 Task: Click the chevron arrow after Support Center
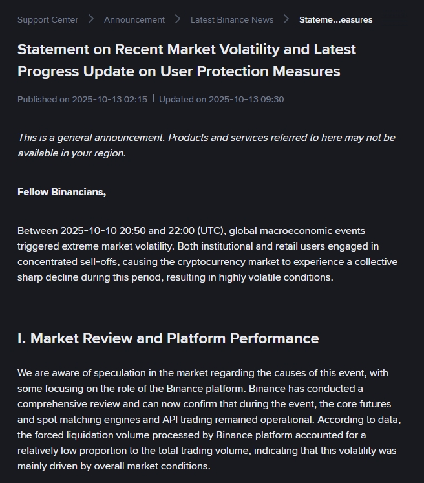tap(91, 19)
